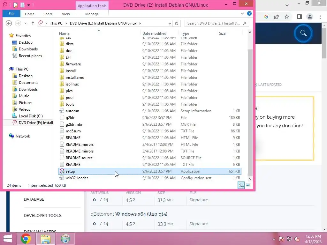Click Signature link for version 33.3 MB
The width and height of the screenshot is (327, 245).
point(199,224)
